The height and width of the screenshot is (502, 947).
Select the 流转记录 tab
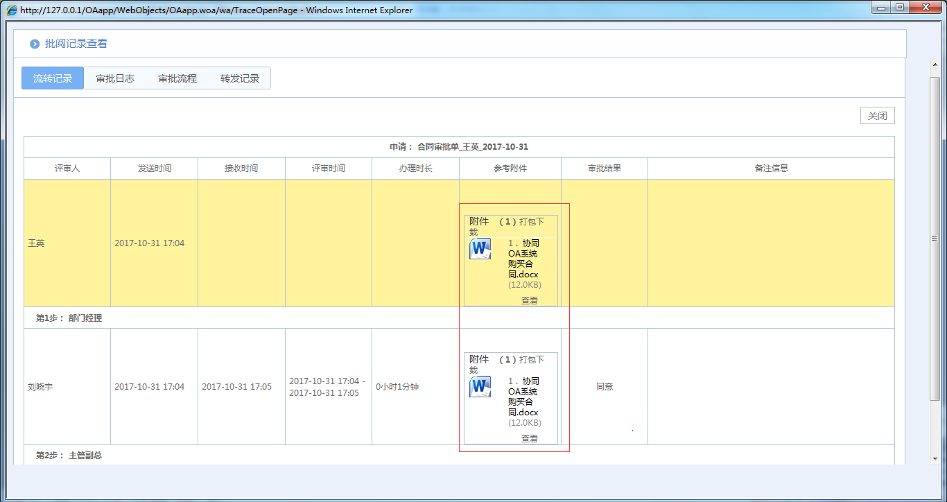[53, 78]
